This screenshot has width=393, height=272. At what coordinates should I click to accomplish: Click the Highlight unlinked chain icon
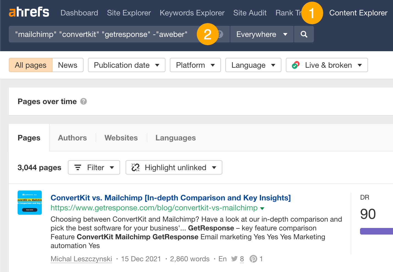pyautogui.click(x=135, y=167)
